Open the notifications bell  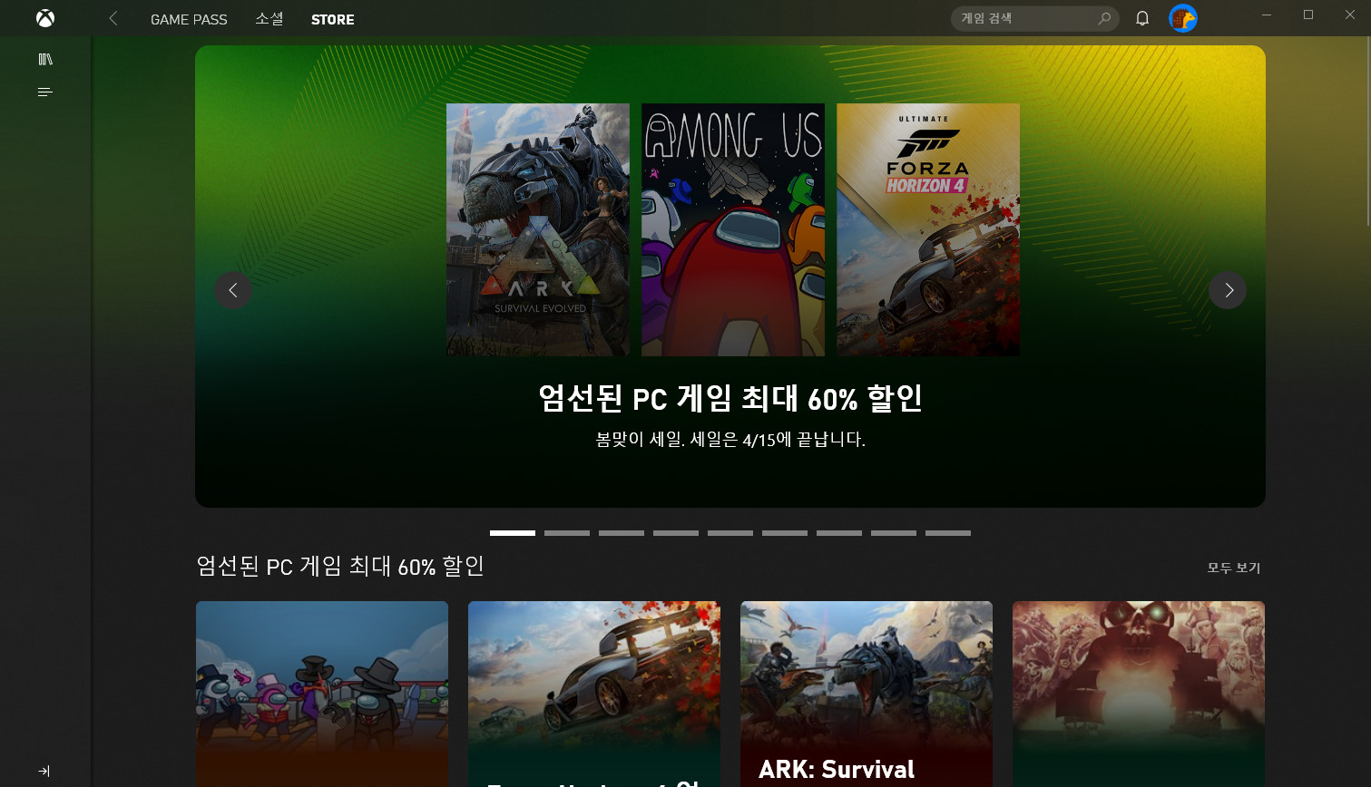click(x=1142, y=18)
